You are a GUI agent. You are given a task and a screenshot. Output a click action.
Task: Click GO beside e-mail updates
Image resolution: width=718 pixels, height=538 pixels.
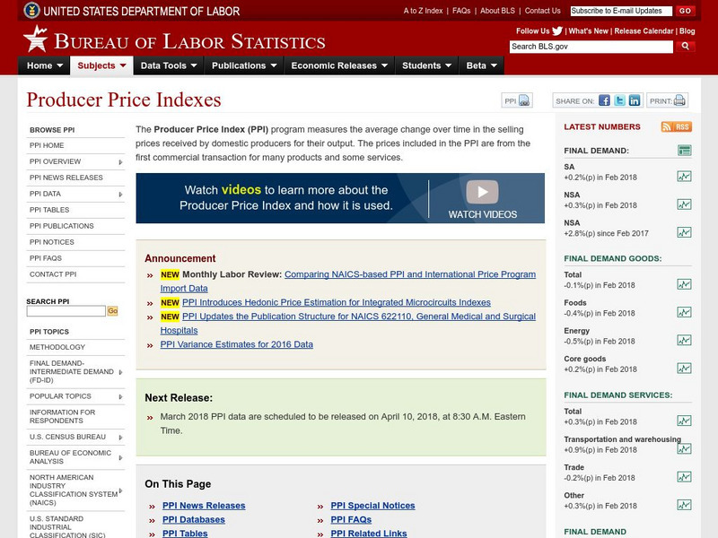click(x=685, y=11)
